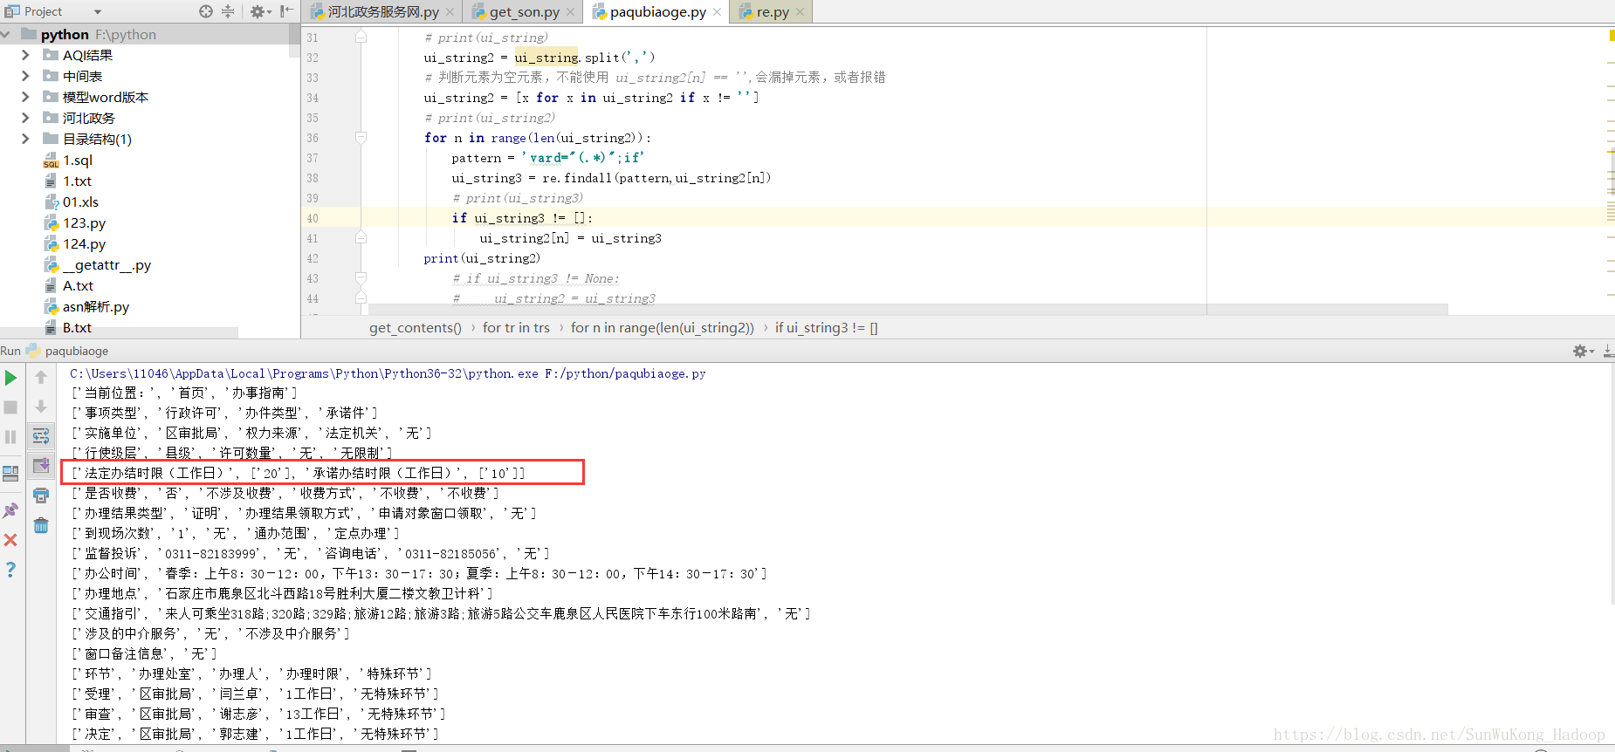Expand the 模型word版本 folder
1615x752 pixels.
click(x=25, y=97)
